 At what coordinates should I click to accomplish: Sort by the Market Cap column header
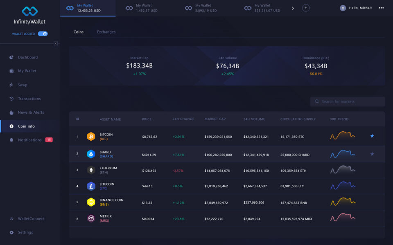pyautogui.click(x=215, y=119)
